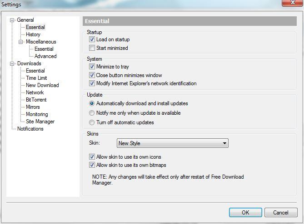Collapse the General tree node
304x224 pixels.
(x=12, y=20)
